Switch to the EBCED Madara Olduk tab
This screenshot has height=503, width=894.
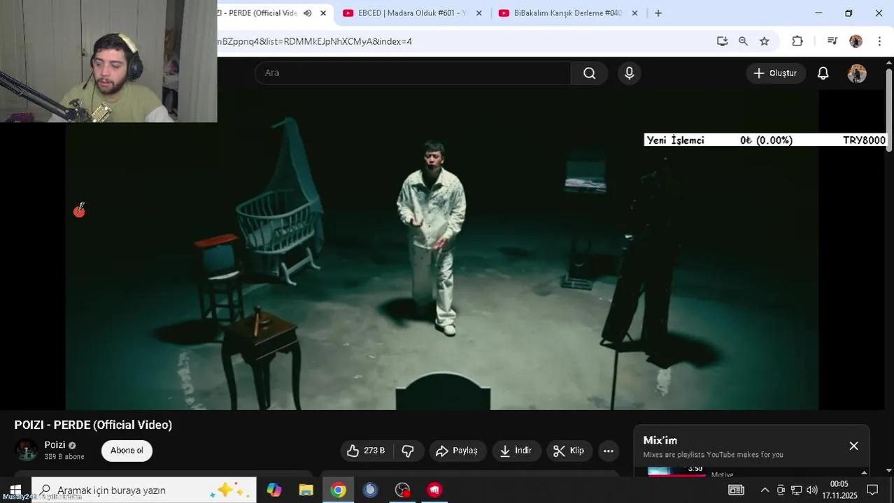coord(412,13)
